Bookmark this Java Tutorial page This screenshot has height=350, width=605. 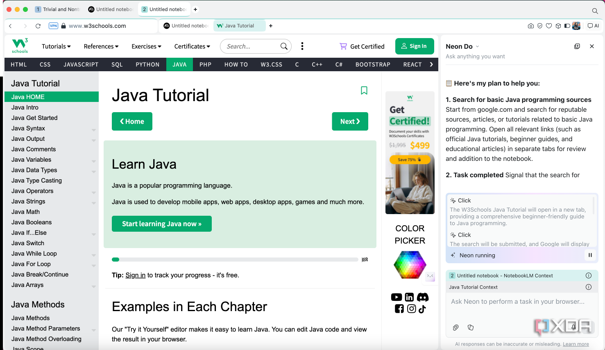point(364,90)
